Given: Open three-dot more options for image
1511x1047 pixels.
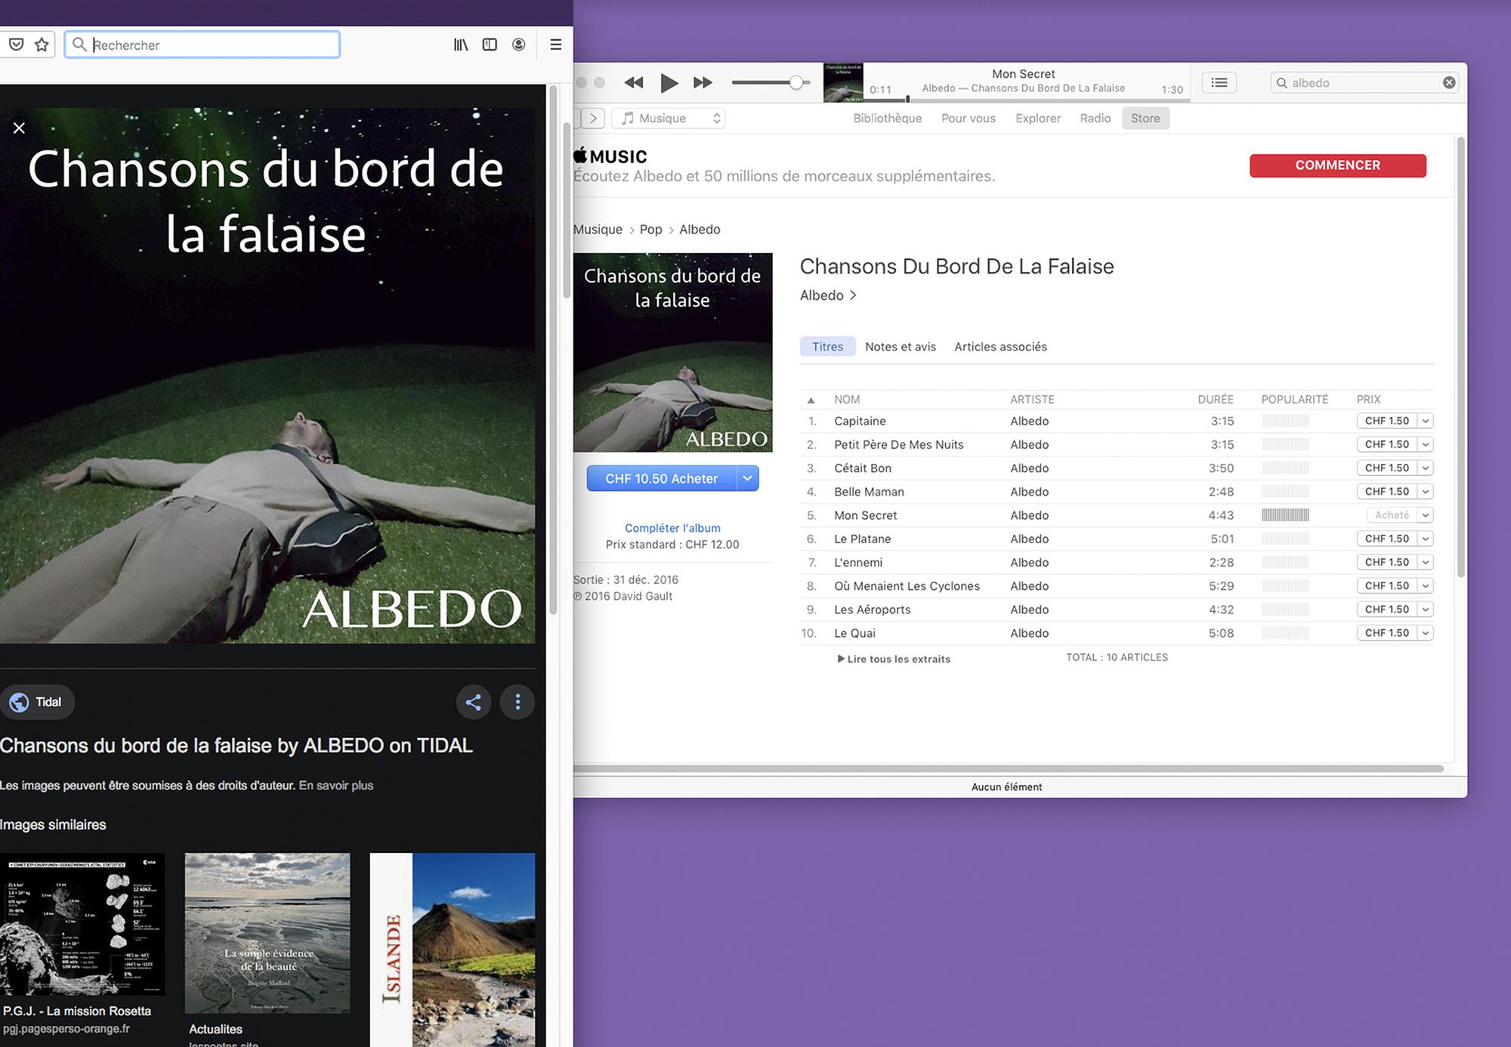Looking at the screenshot, I should click(518, 703).
